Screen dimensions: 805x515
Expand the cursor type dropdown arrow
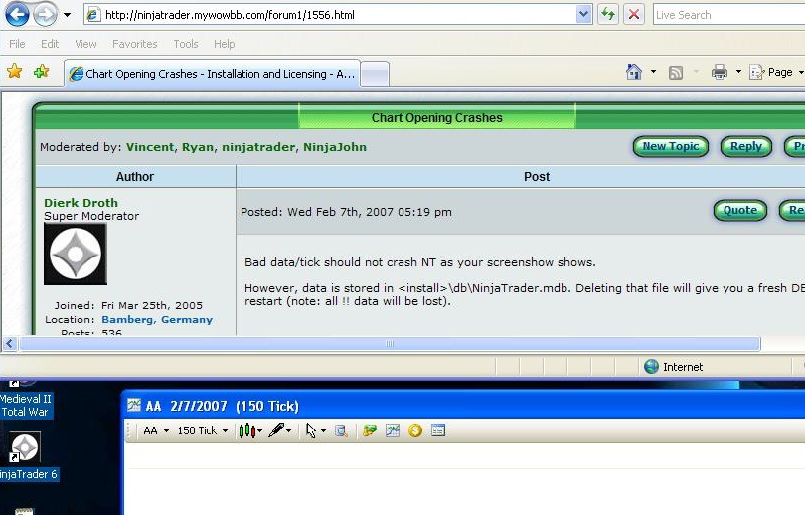(323, 430)
